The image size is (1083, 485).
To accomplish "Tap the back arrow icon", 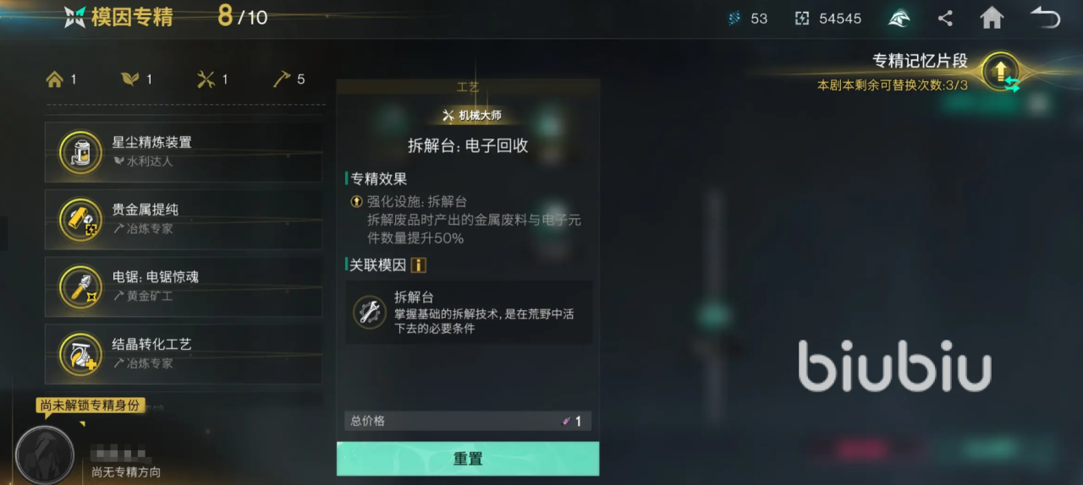I will [1044, 18].
